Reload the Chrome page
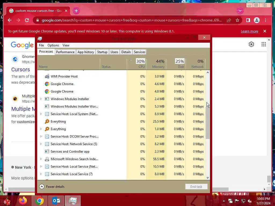 [27, 20]
